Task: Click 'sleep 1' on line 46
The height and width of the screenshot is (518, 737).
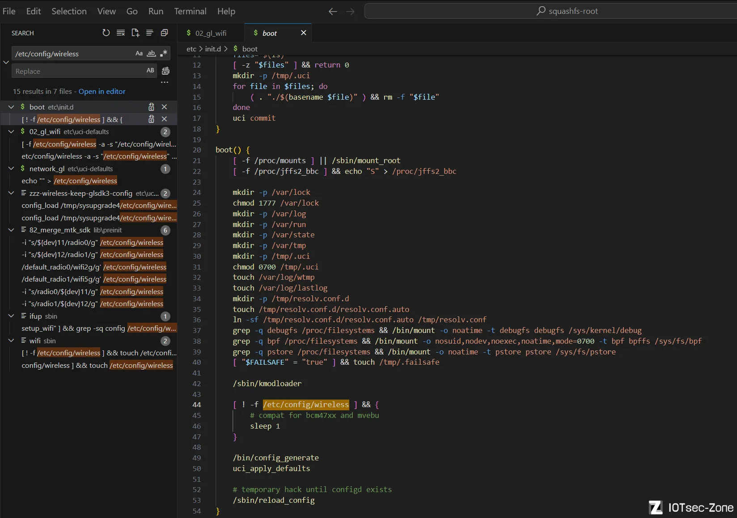Action: click(265, 426)
